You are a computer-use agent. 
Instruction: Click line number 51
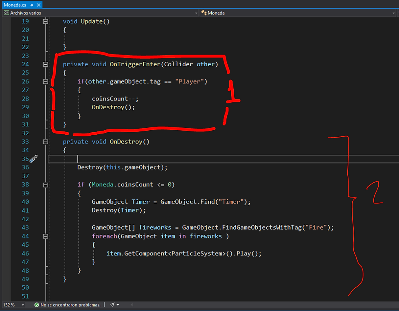25,296
